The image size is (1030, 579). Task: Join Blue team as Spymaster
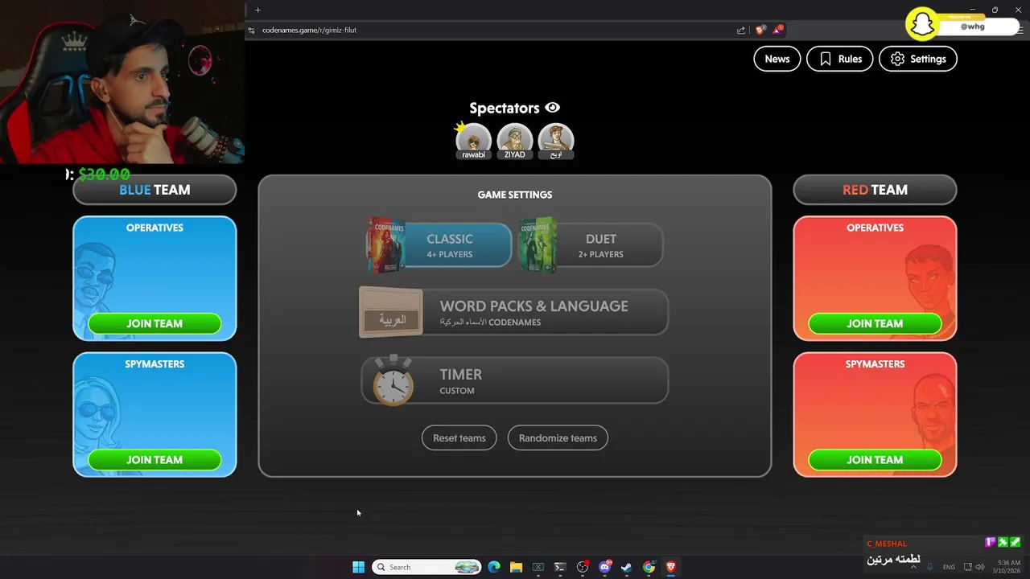pyautogui.click(x=154, y=460)
